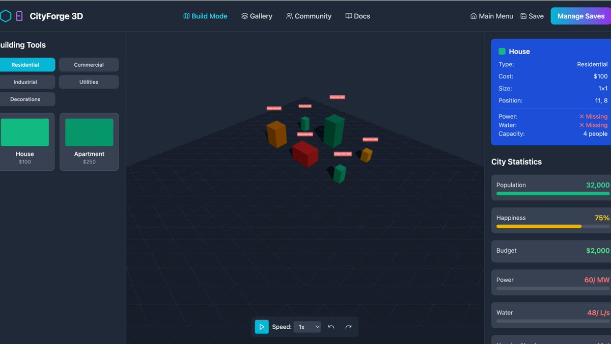Click the Cost $100 value
The image size is (611, 344).
(x=601, y=76)
